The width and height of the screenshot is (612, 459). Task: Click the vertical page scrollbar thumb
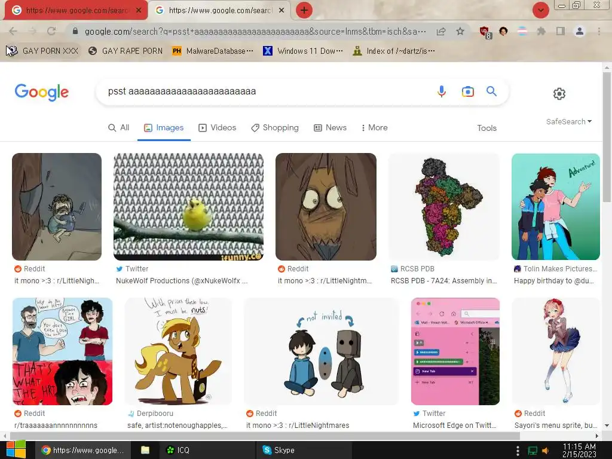607,137
